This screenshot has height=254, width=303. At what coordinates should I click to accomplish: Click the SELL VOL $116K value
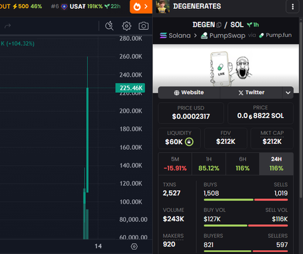point(279,219)
